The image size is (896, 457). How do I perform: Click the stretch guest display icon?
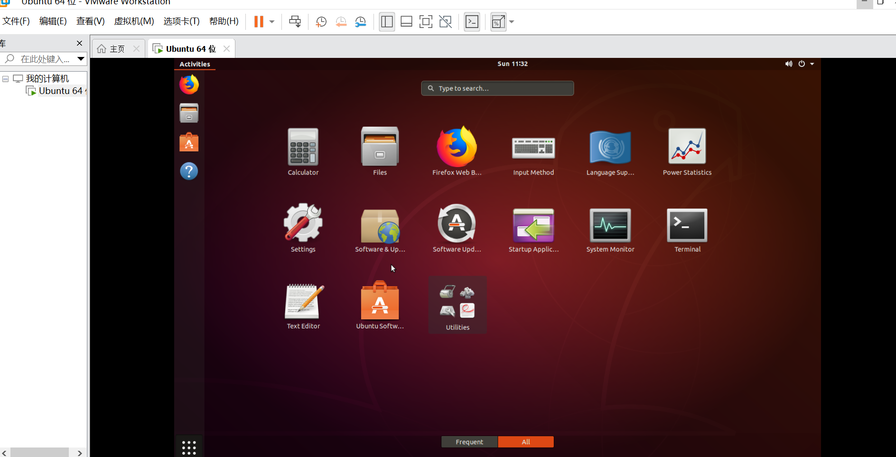(498, 22)
